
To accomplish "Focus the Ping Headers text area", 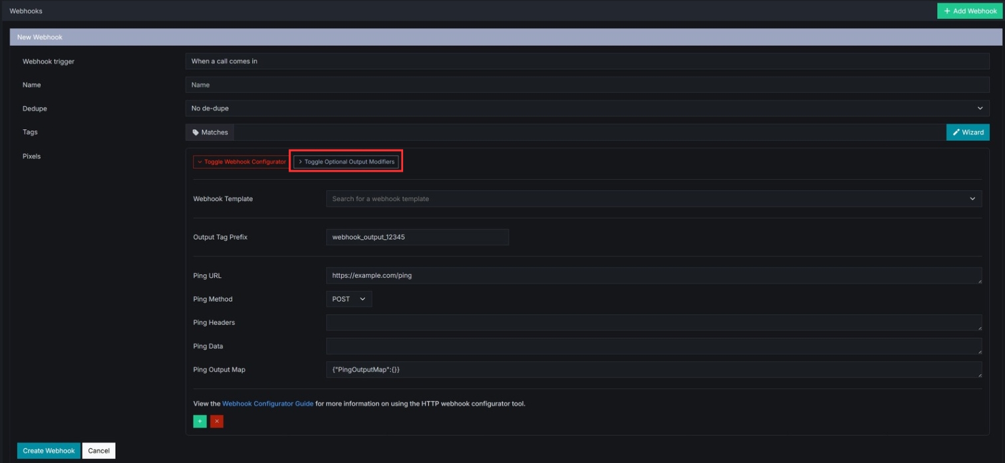I will coord(654,323).
